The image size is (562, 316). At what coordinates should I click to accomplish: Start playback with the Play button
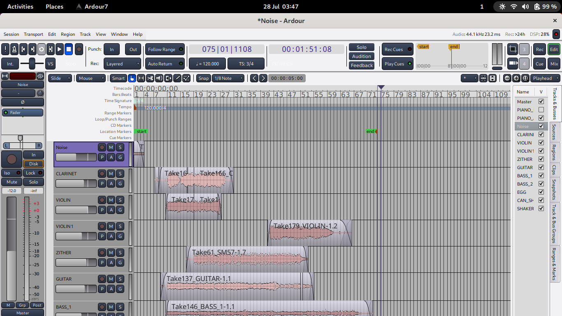(60, 49)
